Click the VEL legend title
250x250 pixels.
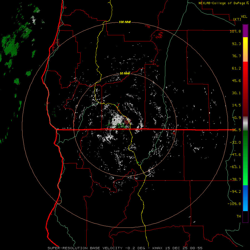pos(244,17)
